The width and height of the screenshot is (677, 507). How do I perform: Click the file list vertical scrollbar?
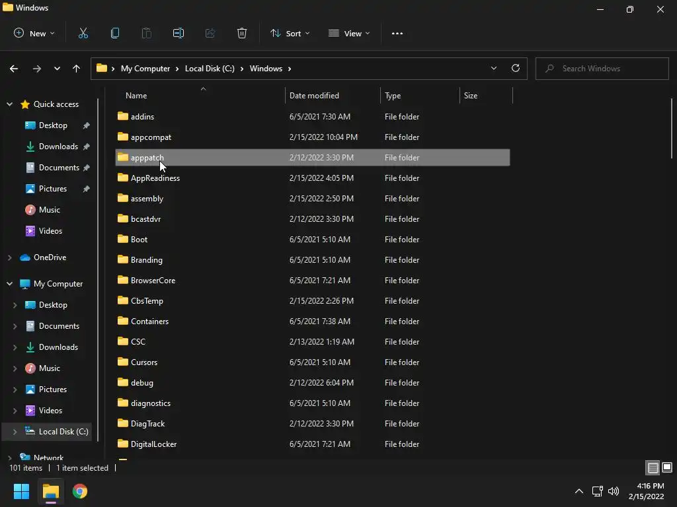672,129
